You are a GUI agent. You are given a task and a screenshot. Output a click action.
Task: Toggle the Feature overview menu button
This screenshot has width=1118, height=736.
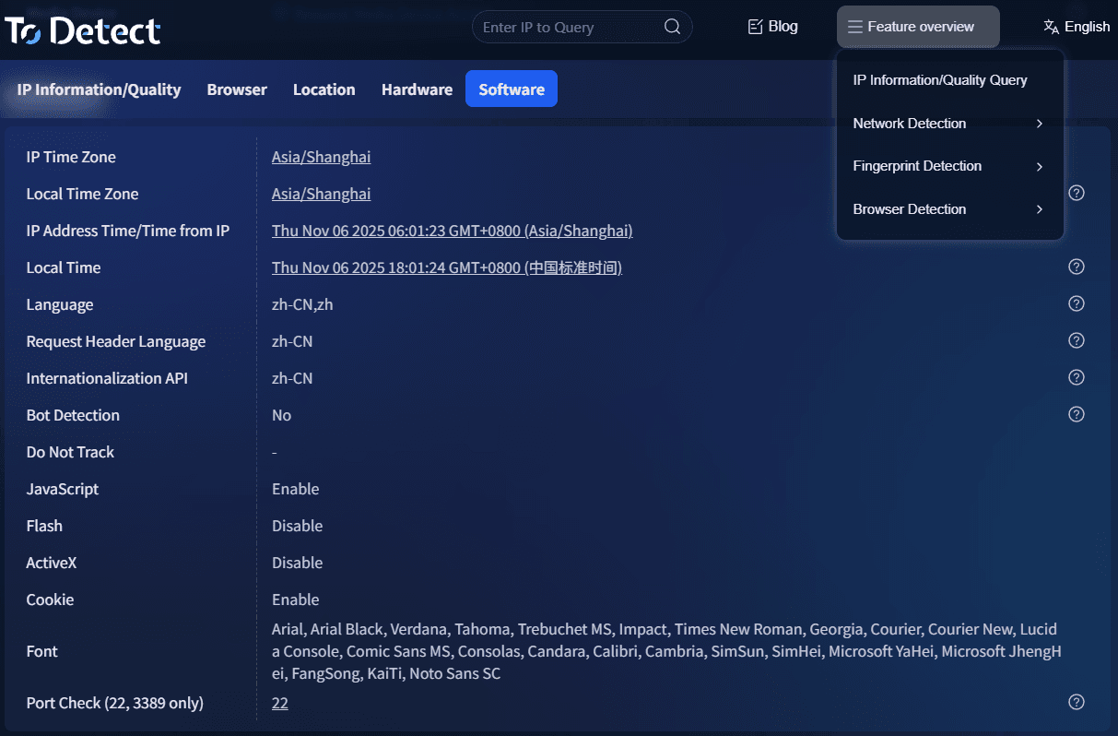coord(918,27)
